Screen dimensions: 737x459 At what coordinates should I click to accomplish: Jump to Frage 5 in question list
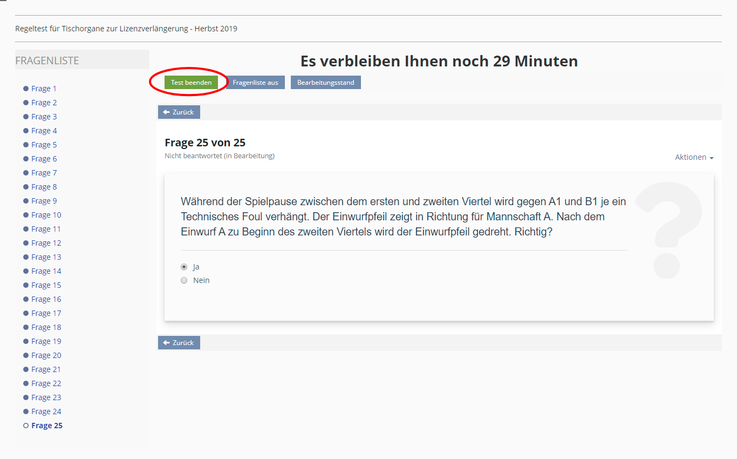coord(44,145)
